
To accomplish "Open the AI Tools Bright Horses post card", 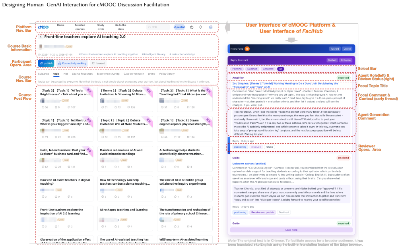I will pyautogui.click(x=66, y=100).
